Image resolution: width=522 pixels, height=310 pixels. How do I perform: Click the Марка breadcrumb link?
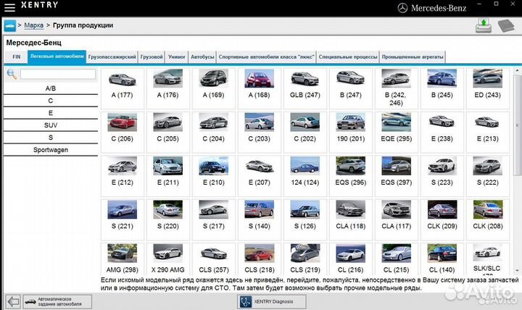click(x=33, y=25)
